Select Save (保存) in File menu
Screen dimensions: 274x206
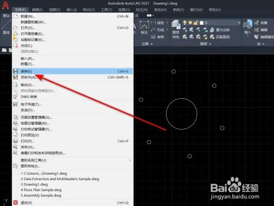pos(73,71)
